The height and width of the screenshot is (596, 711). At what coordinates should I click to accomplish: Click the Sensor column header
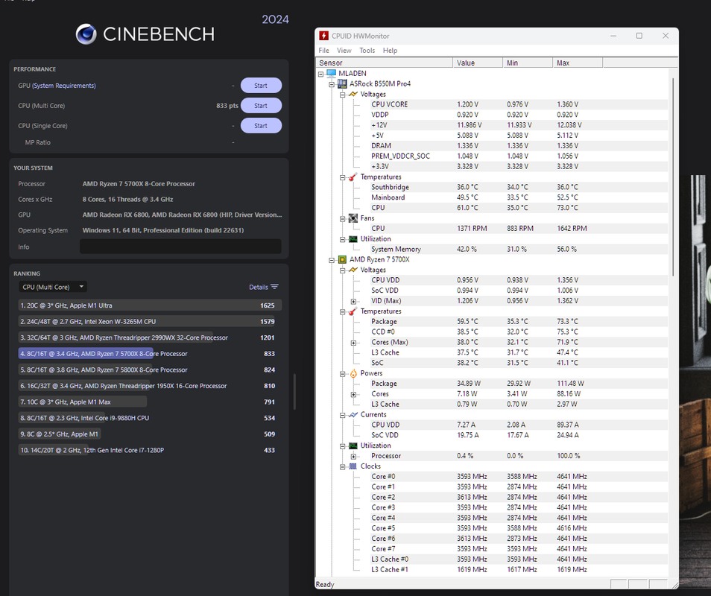[384, 63]
